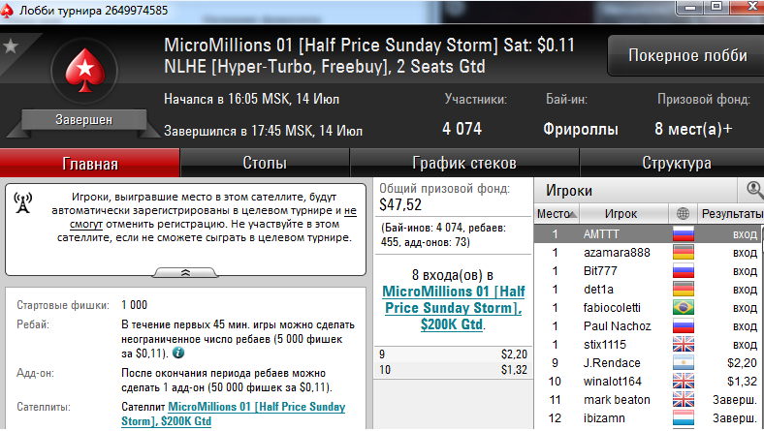764x431 pixels.
Task: Open Сателлит MicroMillions 01 link at bottom
Action: pyautogui.click(x=234, y=414)
